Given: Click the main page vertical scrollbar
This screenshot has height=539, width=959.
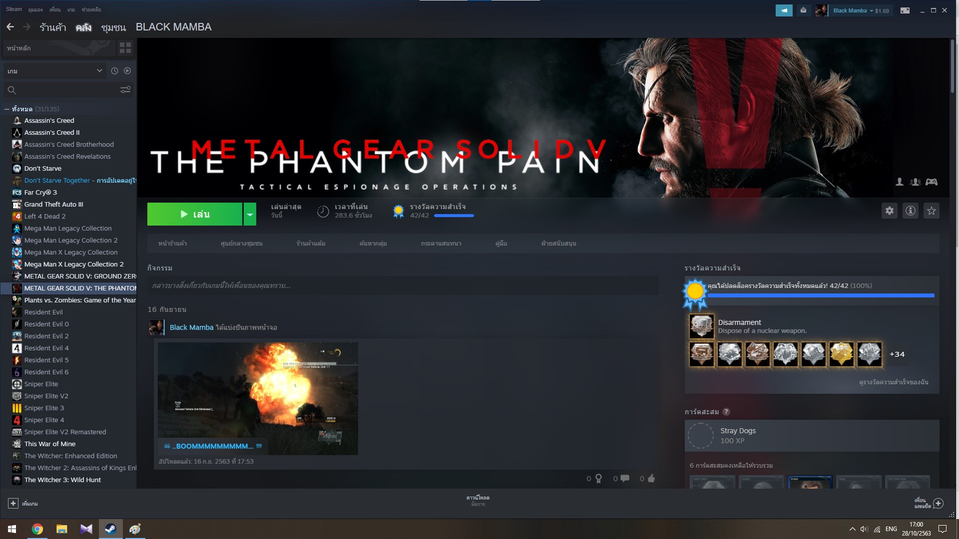Looking at the screenshot, I should click(953, 66).
